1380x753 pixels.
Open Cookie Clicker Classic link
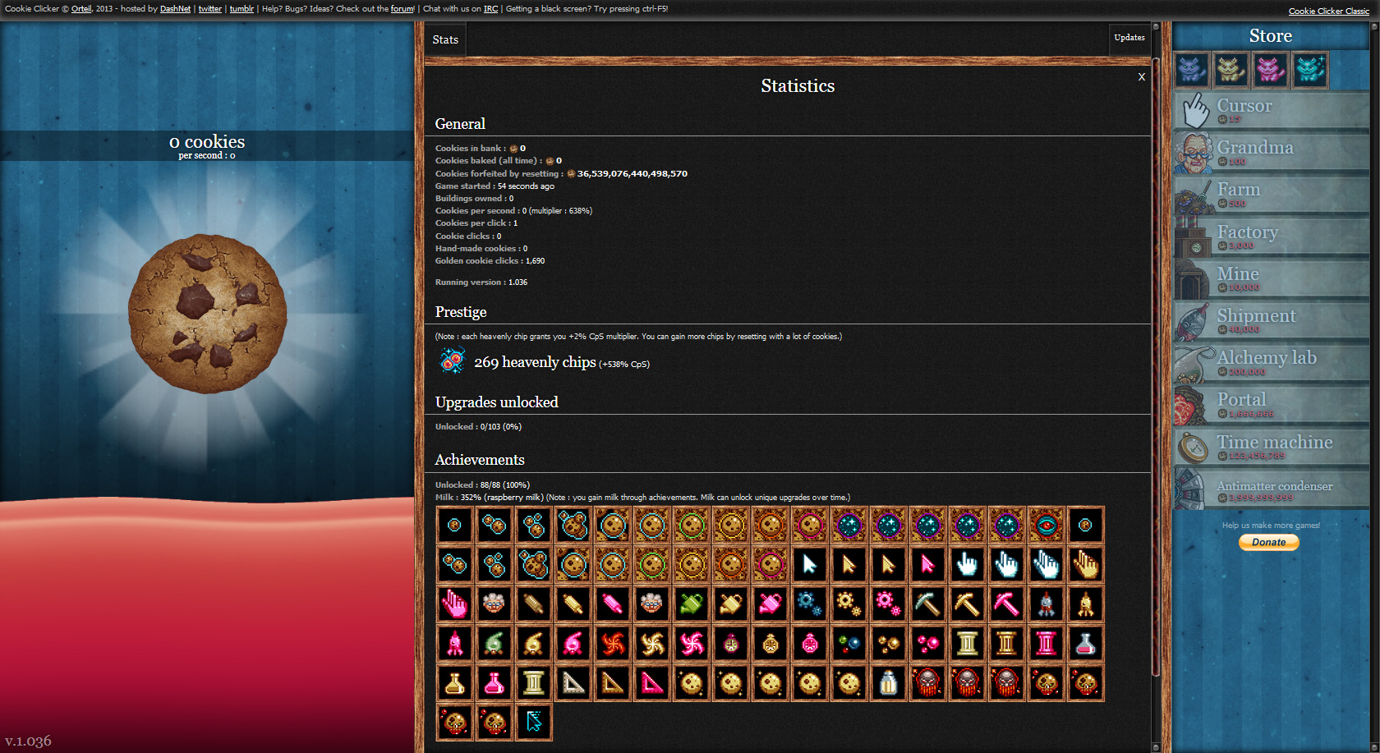pyautogui.click(x=1328, y=11)
